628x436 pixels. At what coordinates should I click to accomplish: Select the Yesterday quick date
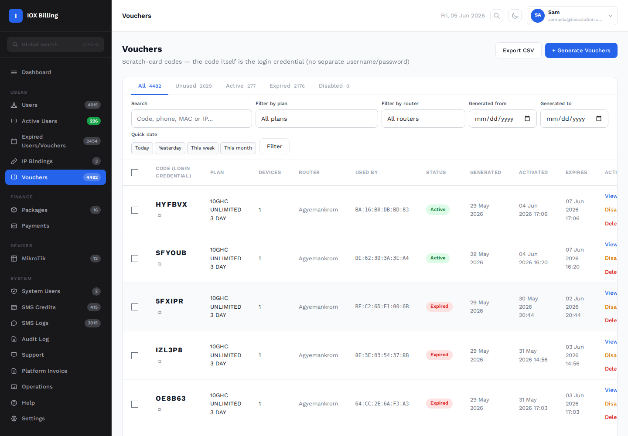coord(170,148)
